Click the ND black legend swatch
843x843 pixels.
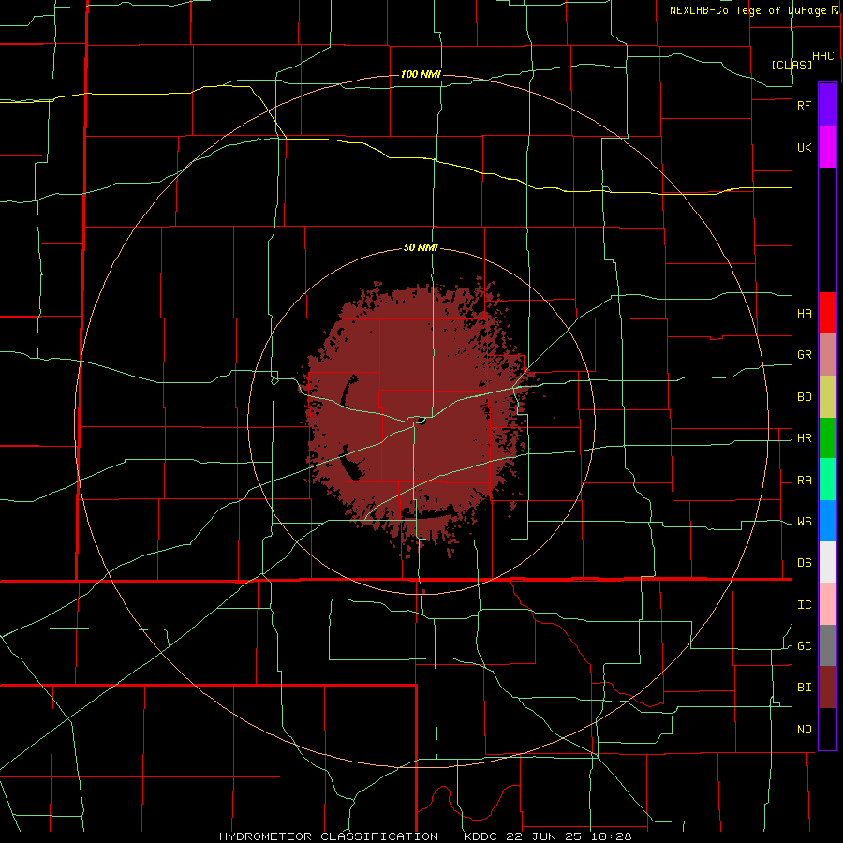[827, 729]
